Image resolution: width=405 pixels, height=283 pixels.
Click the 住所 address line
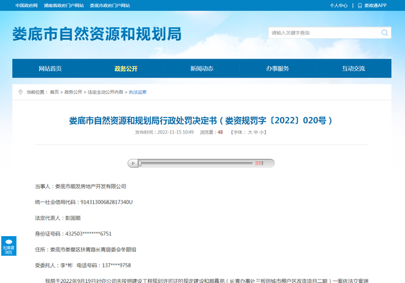pyautogui.click(x=86, y=249)
